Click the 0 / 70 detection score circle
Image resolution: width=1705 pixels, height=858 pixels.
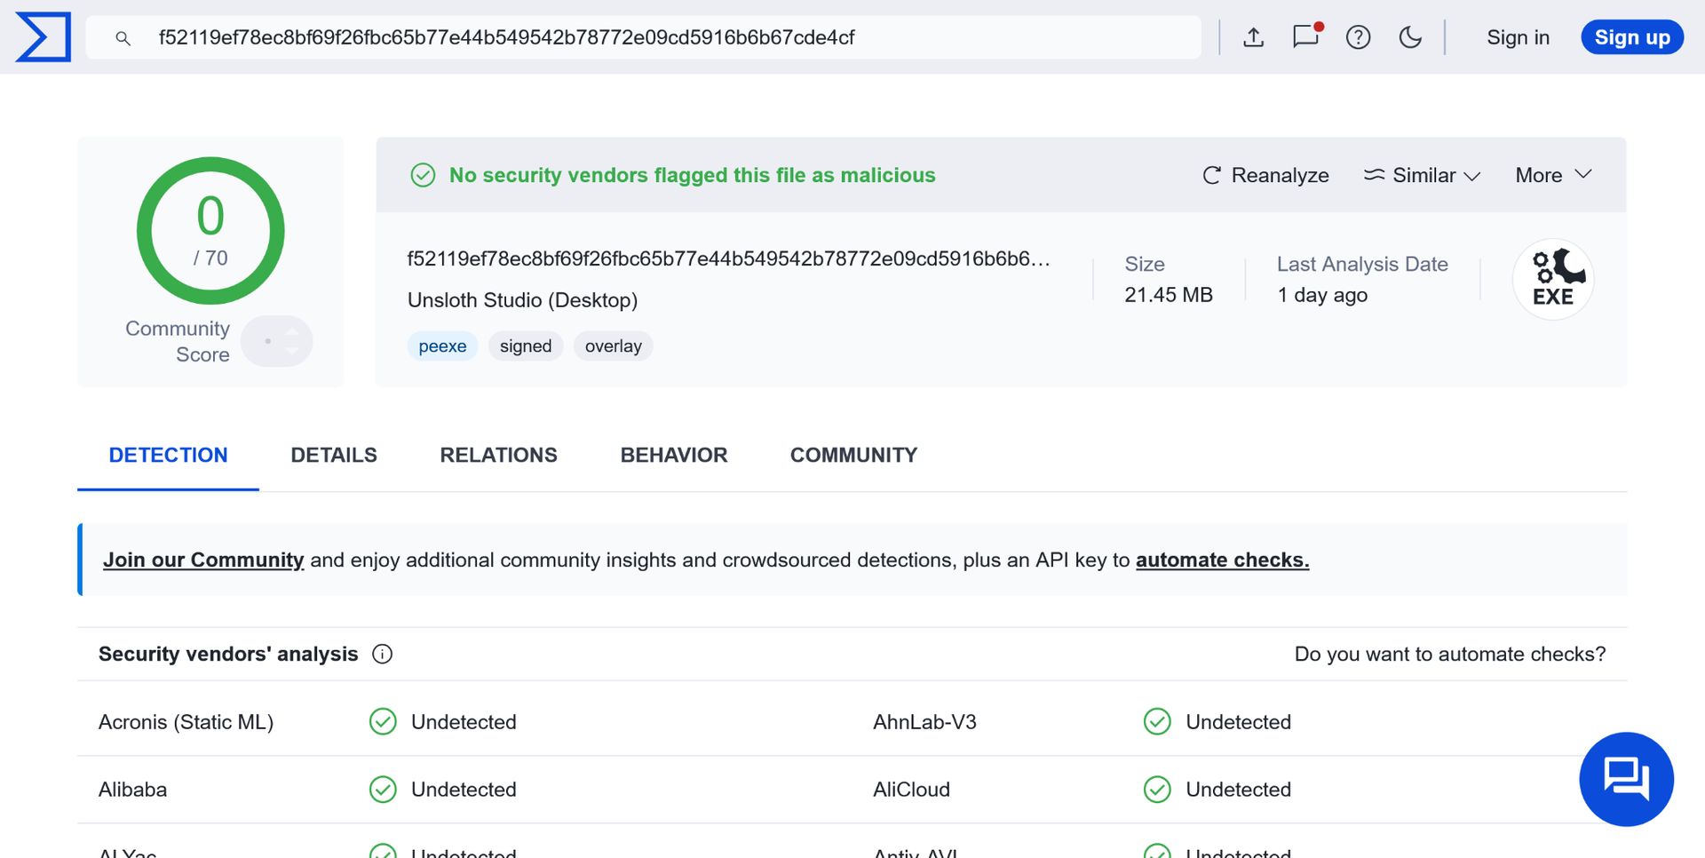pos(210,231)
